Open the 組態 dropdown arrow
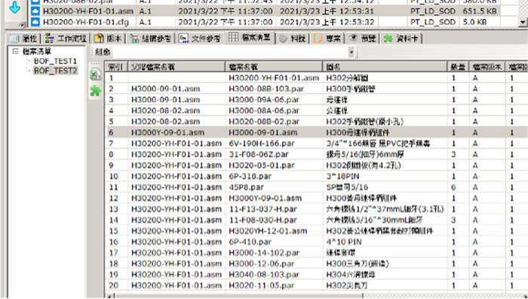 click(351, 52)
